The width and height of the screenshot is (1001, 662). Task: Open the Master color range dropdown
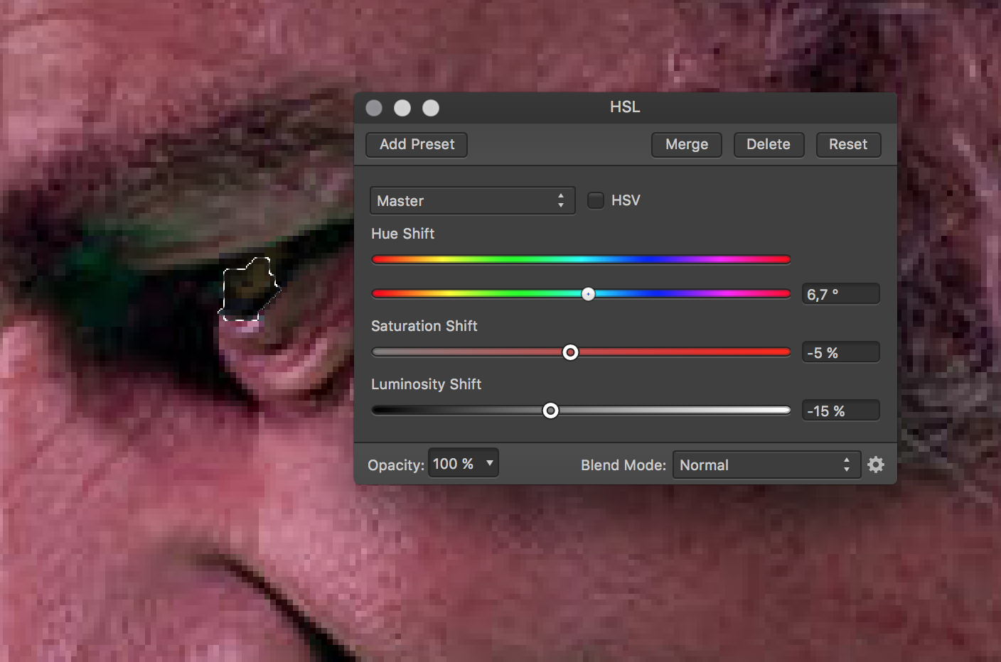(x=472, y=201)
